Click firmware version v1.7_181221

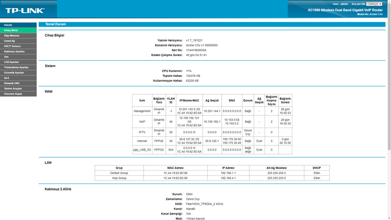coord(194,40)
